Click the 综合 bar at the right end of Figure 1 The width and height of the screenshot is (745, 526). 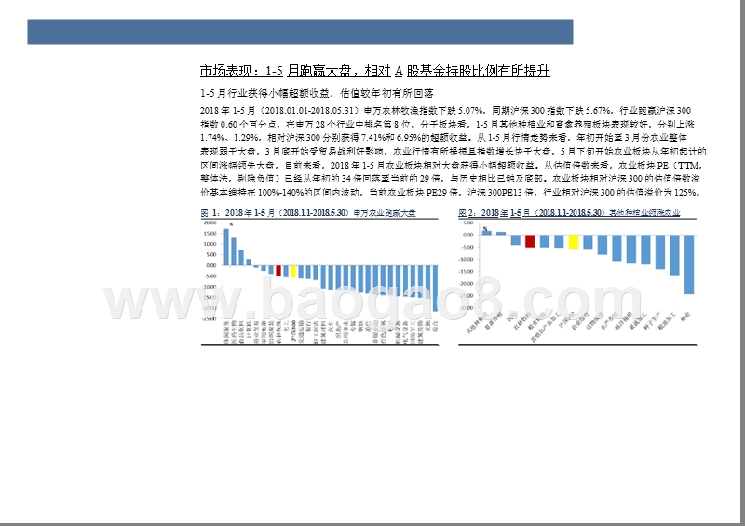435,289
